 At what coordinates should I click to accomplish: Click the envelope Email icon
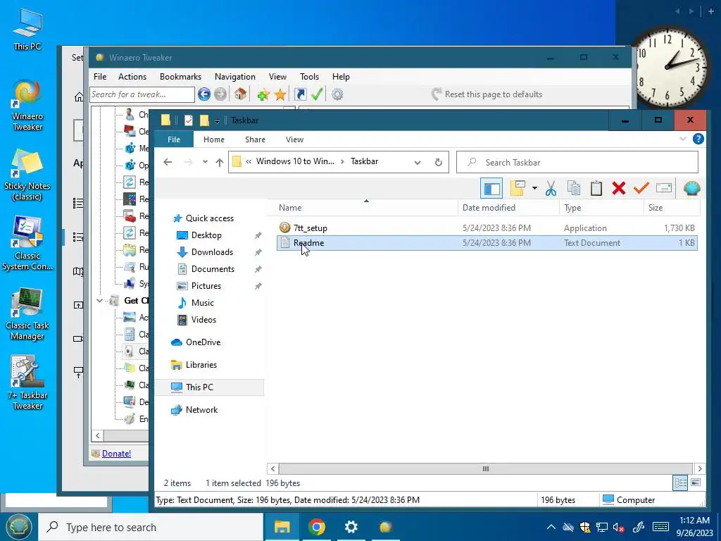point(663,187)
